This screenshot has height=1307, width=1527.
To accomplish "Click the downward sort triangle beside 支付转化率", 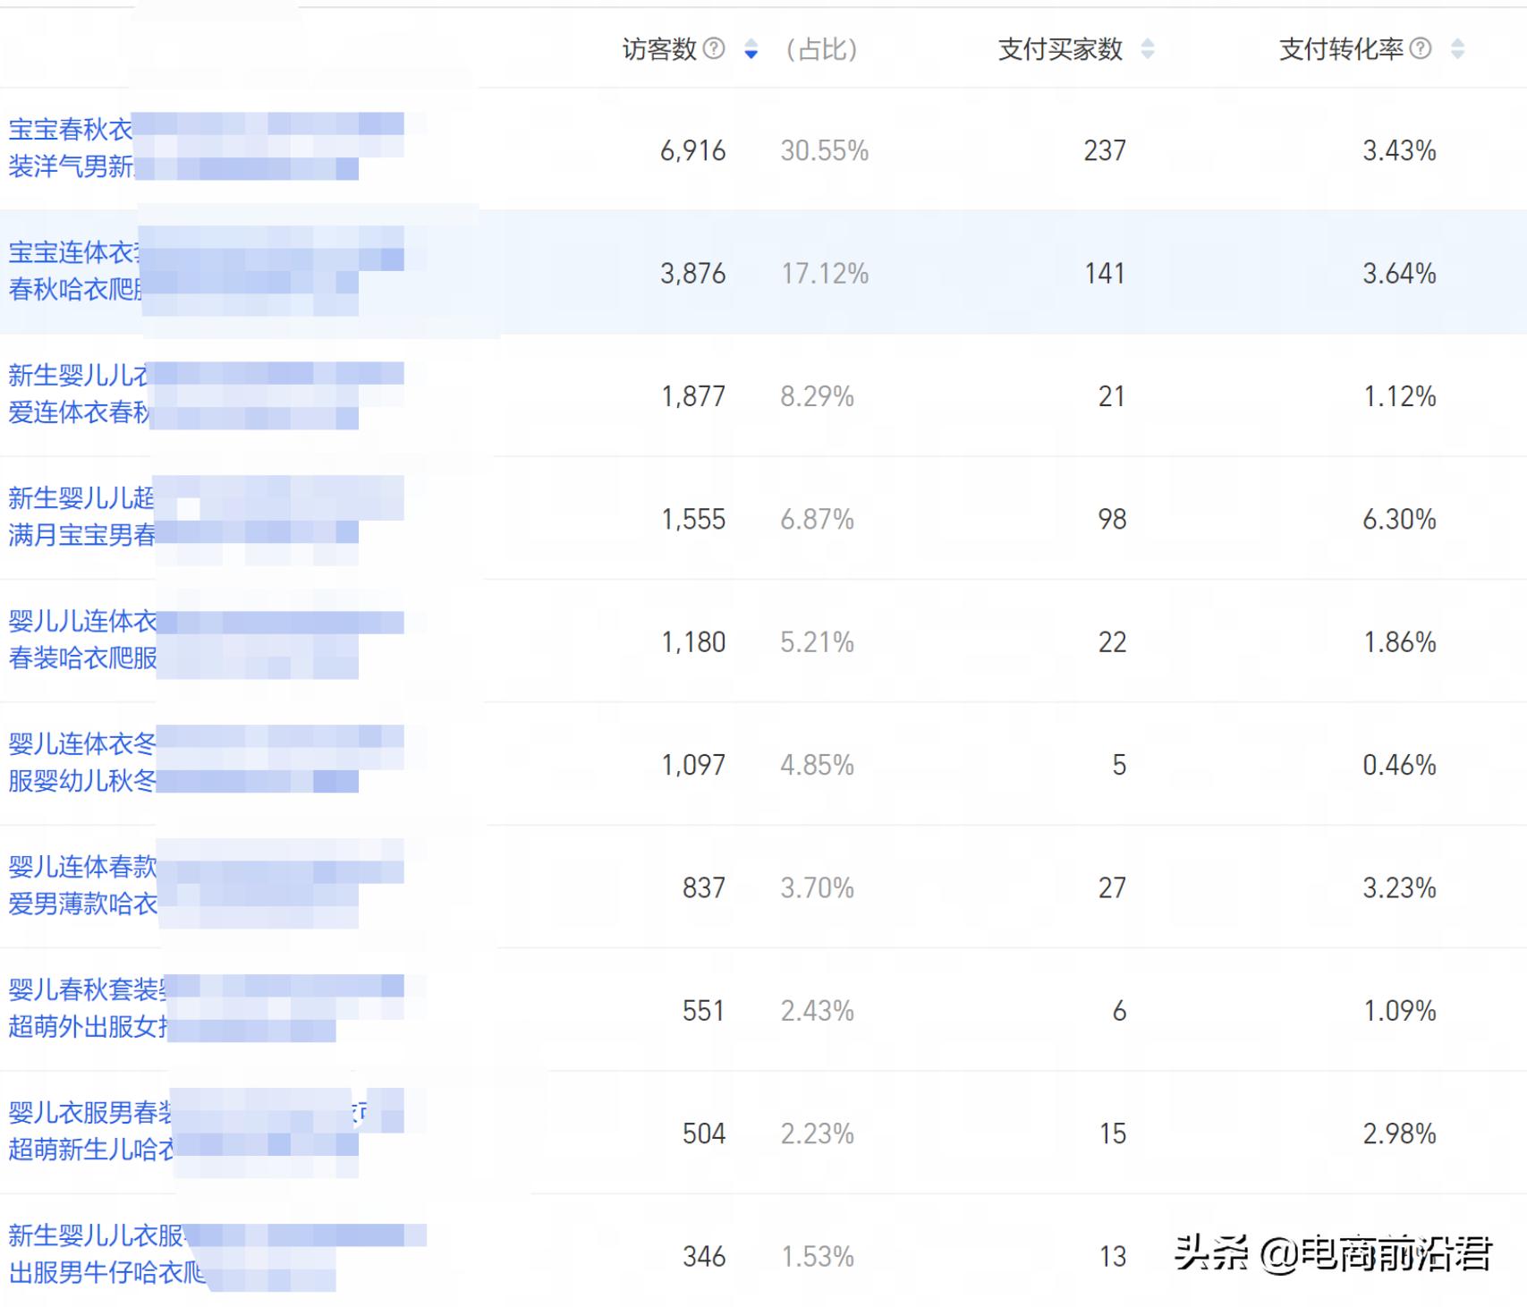I will (1458, 54).
